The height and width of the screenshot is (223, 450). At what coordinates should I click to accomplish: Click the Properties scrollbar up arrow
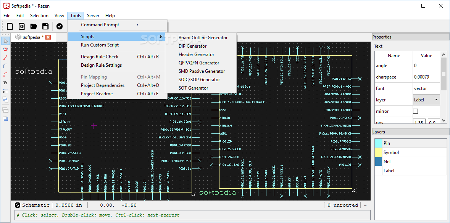[444, 54]
